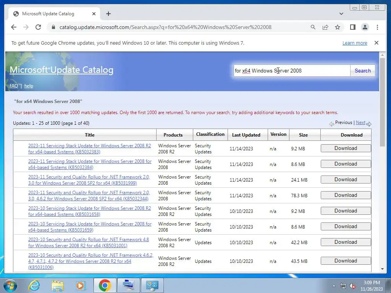This screenshot has height=293, width=391.
Task: Open the Chrome side panel
Action: tap(352, 27)
